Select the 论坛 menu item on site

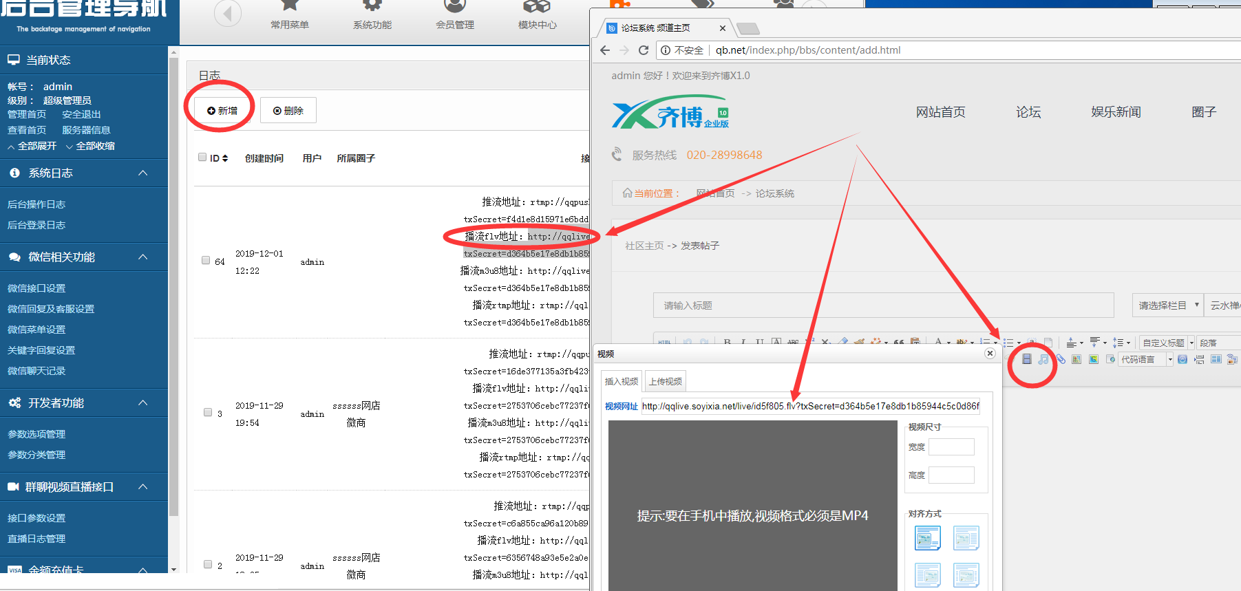click(x=1028, y=112)
